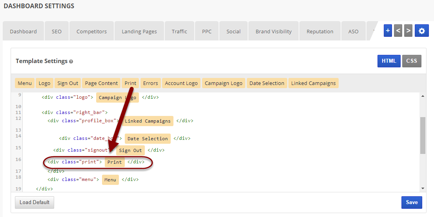Image resolution: width=434 pixels, height=217 pixels.
Task: Select the Brand Visibility tab
Action: coord(274,31)
